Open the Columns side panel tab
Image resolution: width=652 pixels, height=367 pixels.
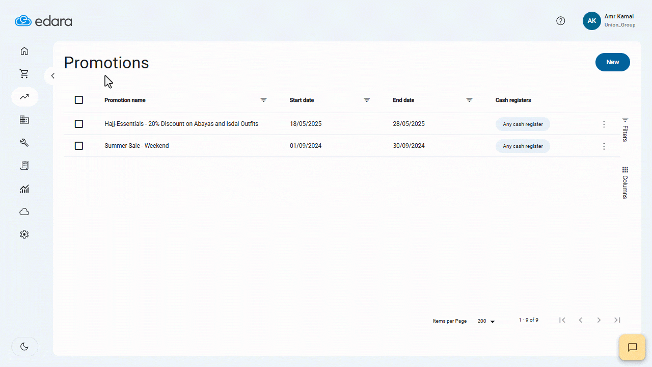click(625, 182)
